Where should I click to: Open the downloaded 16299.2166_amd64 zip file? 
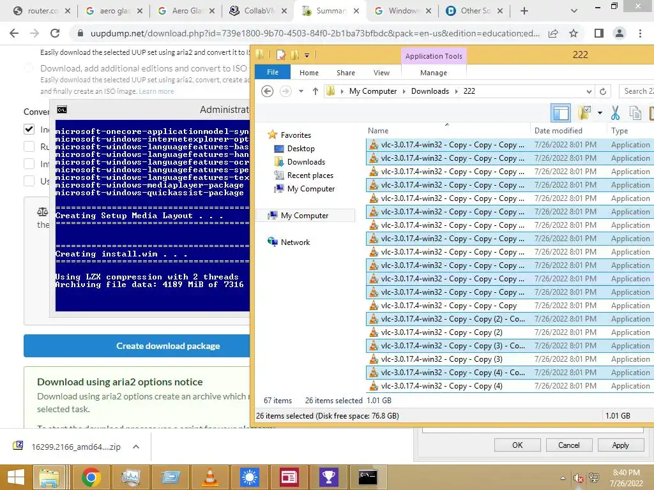(x=76, y=447)
